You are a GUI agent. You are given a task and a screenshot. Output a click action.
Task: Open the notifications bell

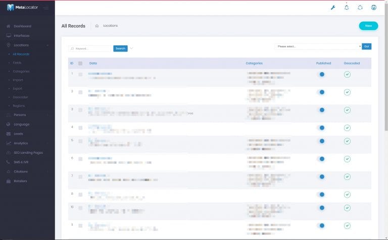coord(347,8)
